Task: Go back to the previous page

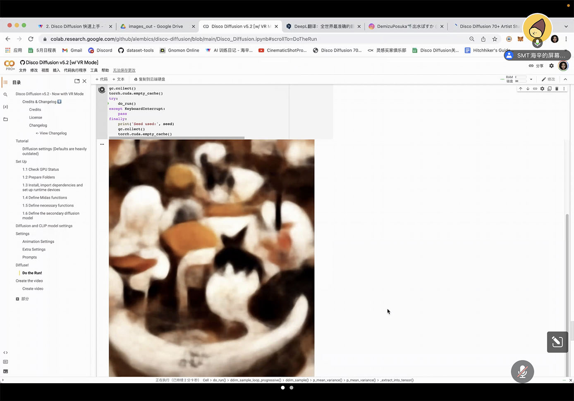Action: (8, 39)
